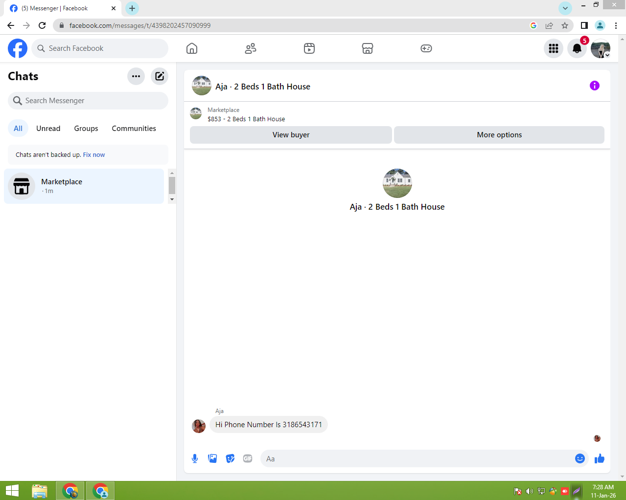The width and height of the screenshot is (626, 500).
Task: Select the All chats tab
Action: click(18, 129)
